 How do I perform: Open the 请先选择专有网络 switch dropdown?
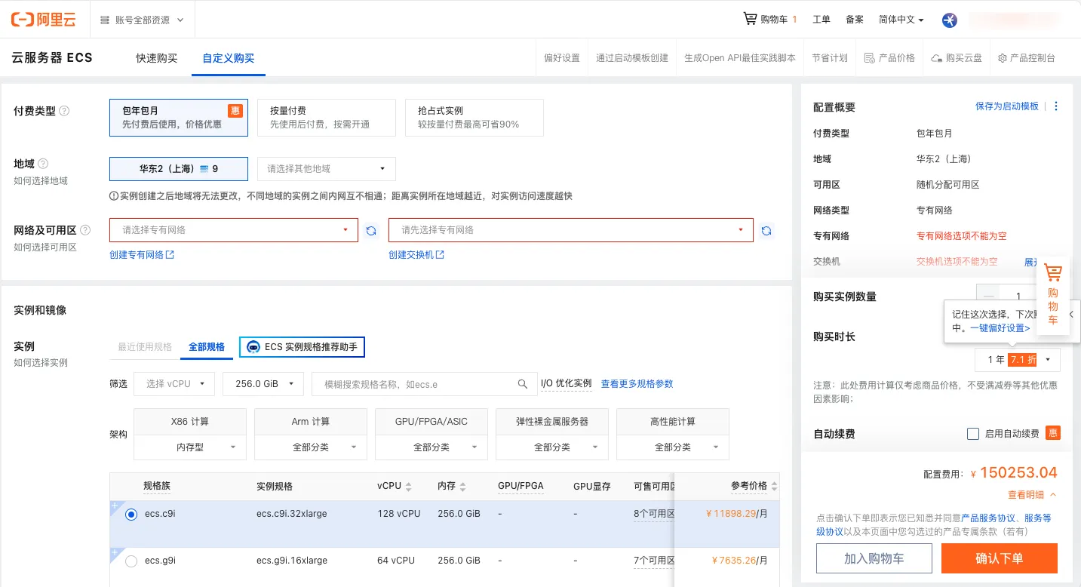tap(571, 230)
